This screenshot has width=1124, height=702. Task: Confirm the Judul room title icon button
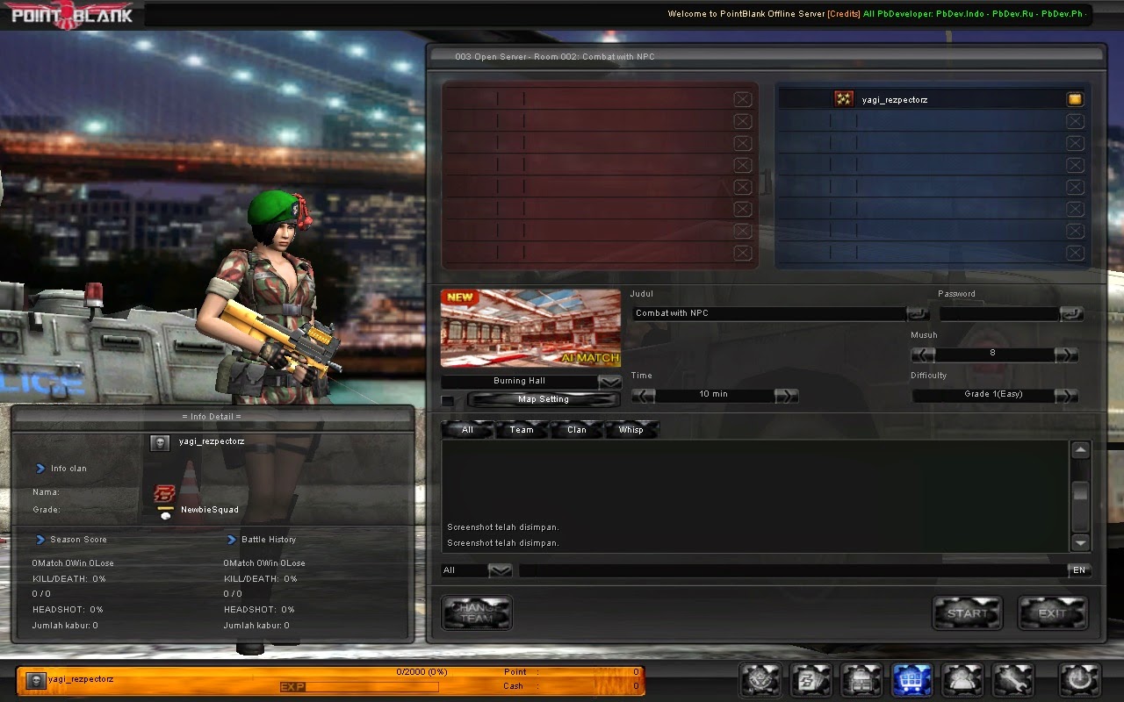(917, 313)
